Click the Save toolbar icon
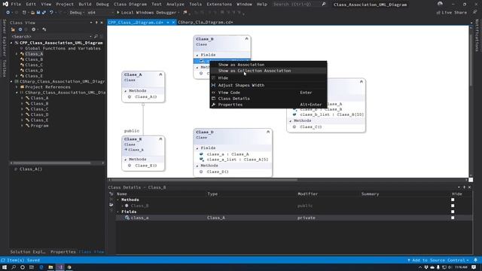Image resolution: width=482 pixels, height=271 pixels. pyautogui.click(x=38, y=13)
